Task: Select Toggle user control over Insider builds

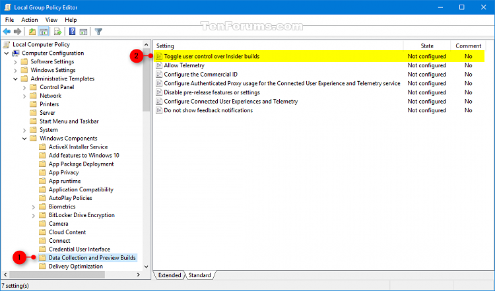Action: click(x=212, y=57)
